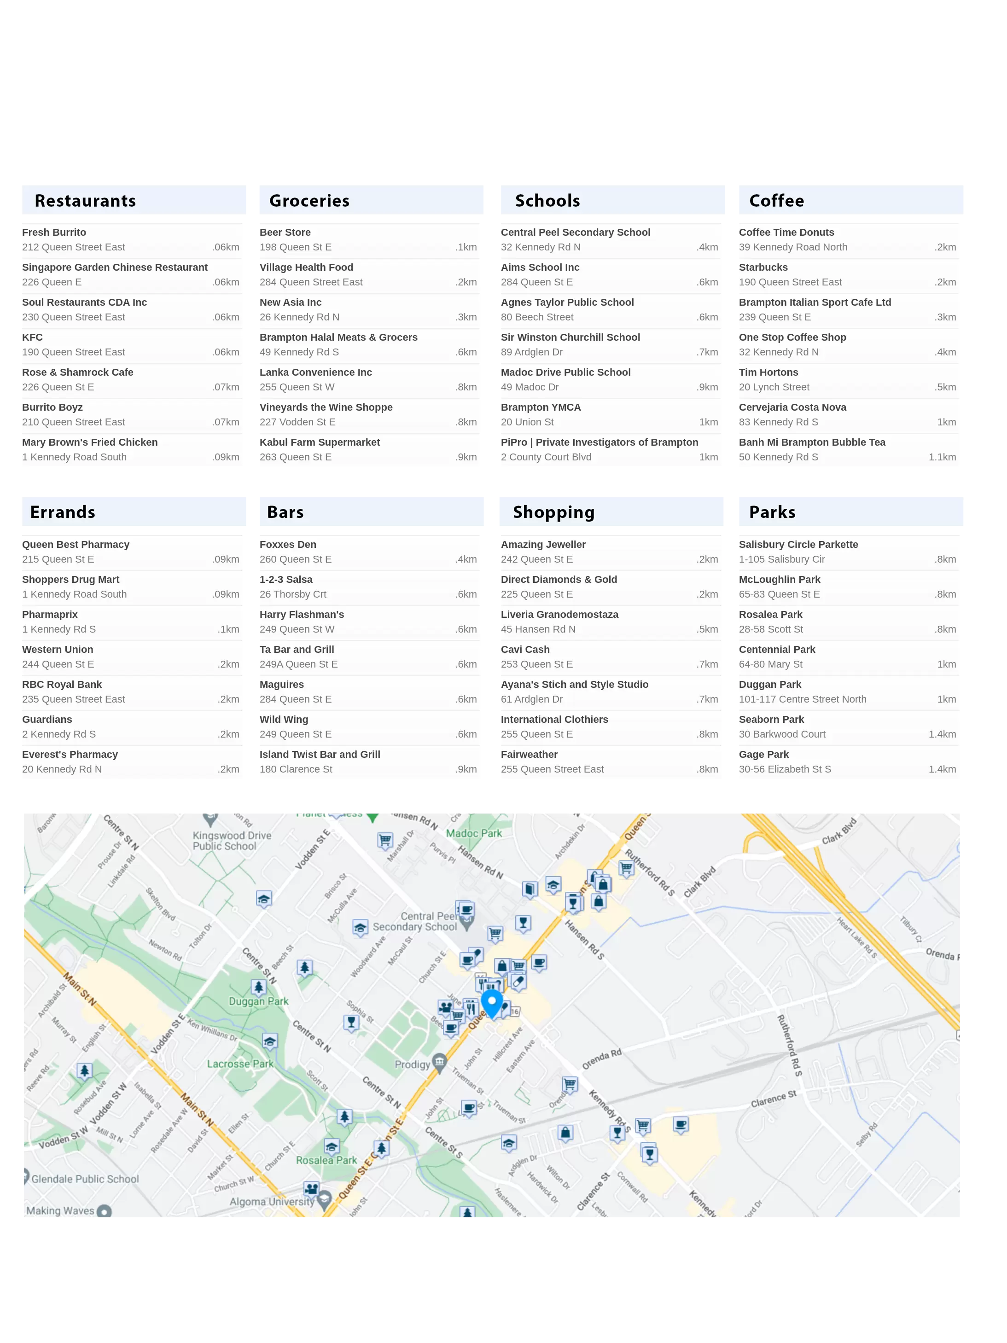Select movie camera marker beside Algoma University
Viewport: 1007px width, 1343px height.
311,1188
